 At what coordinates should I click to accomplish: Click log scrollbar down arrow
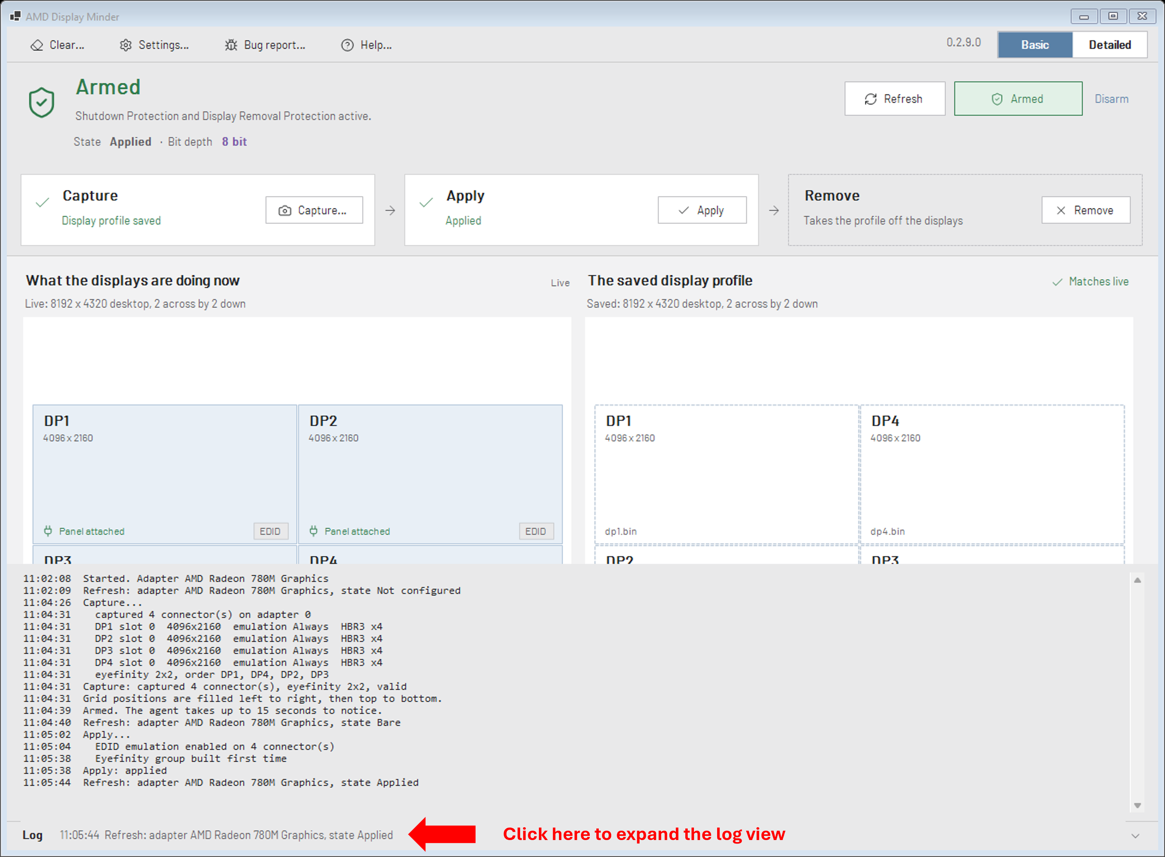[x=1138, y=806]
